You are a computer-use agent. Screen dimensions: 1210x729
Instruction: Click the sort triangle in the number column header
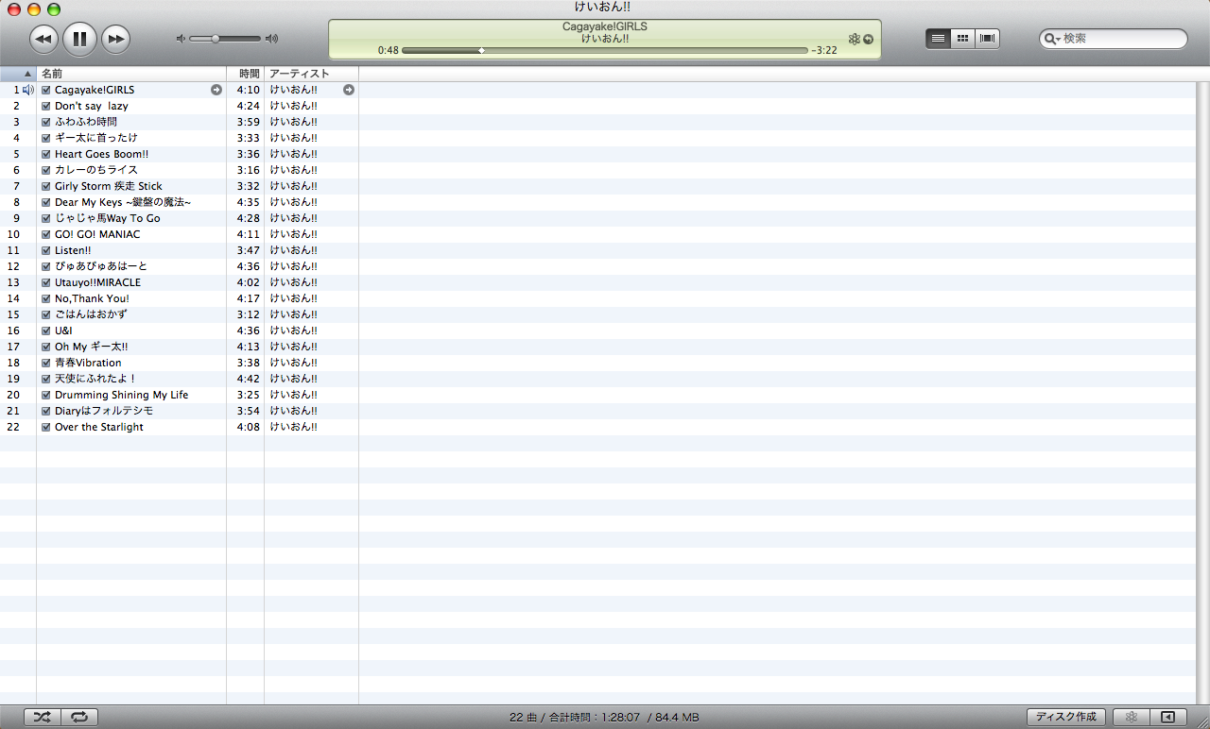pos(27,74)
